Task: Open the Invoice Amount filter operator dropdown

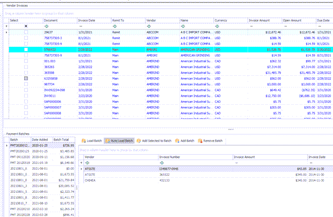Action: coord(251,26)
